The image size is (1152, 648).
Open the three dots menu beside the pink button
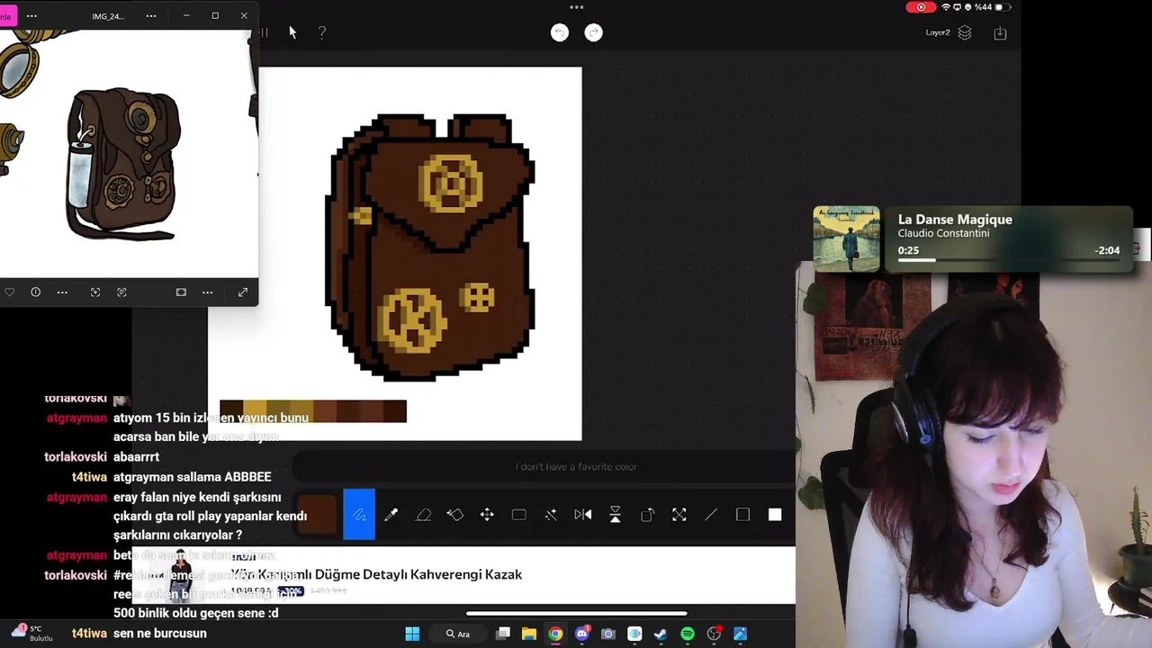(31, 15)
